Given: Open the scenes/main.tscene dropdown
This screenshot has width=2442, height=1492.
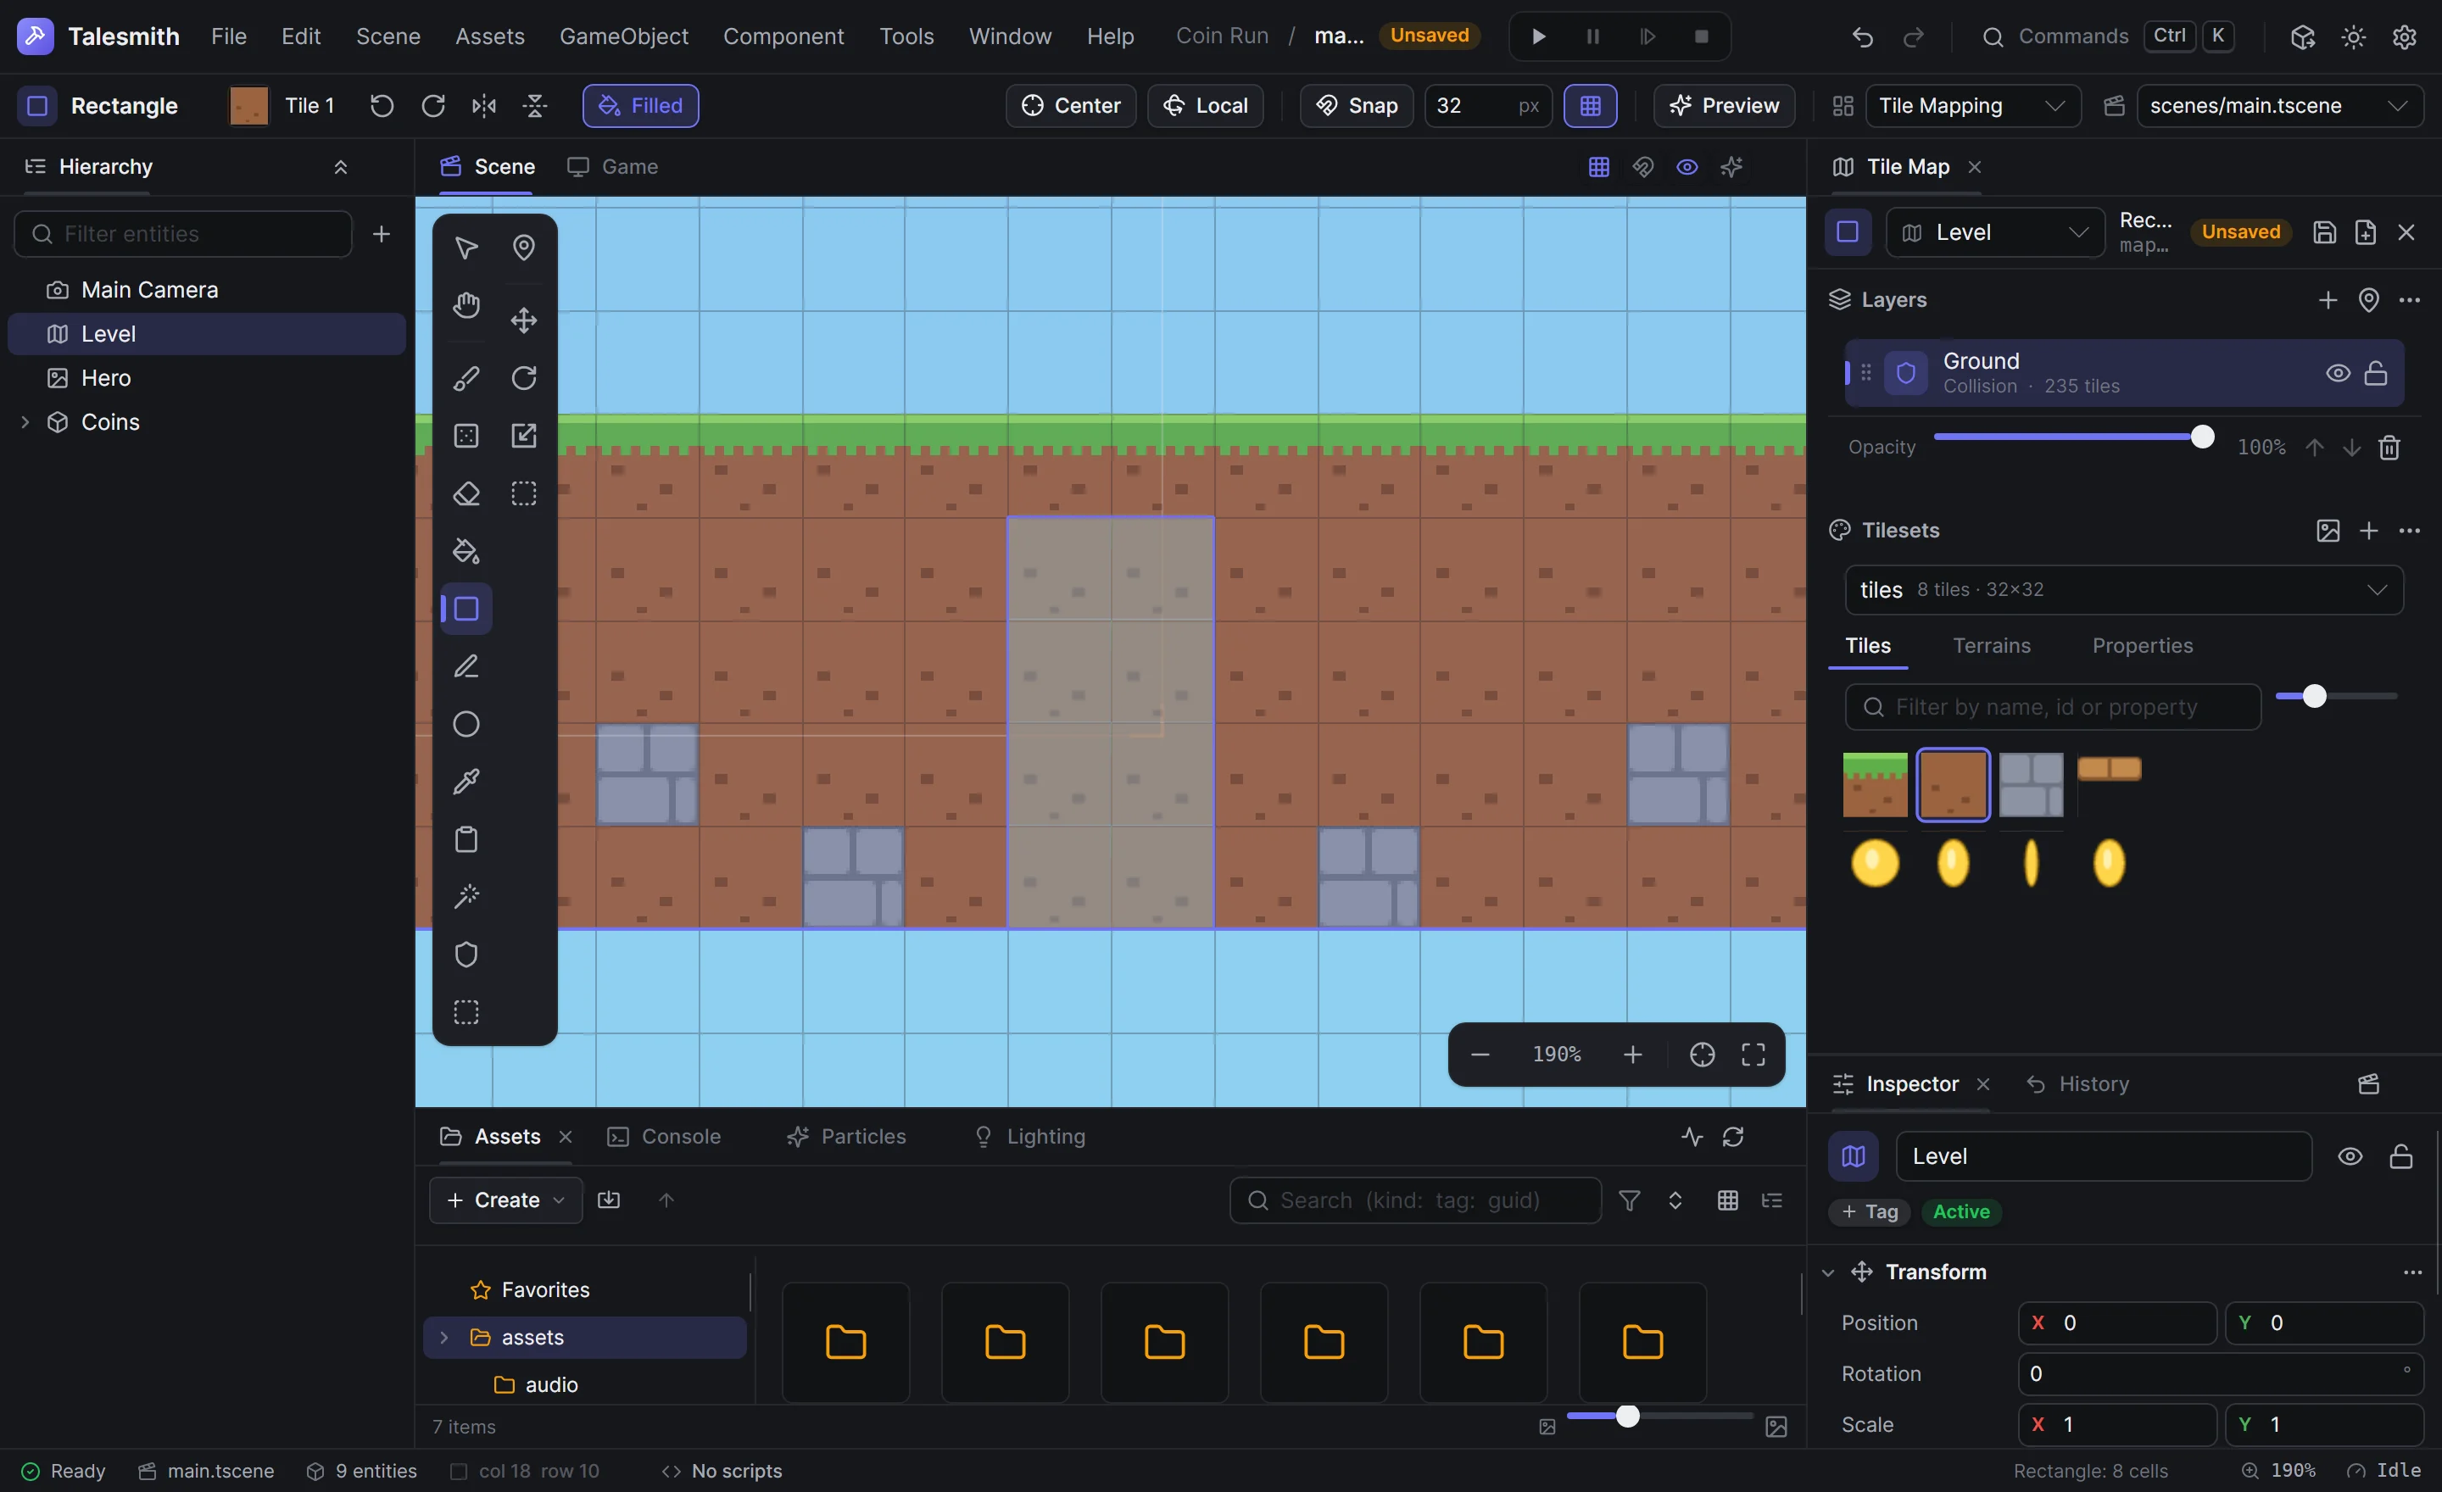Looking at the screenshot, I should pyautogui.click(x=2279, y=106).
